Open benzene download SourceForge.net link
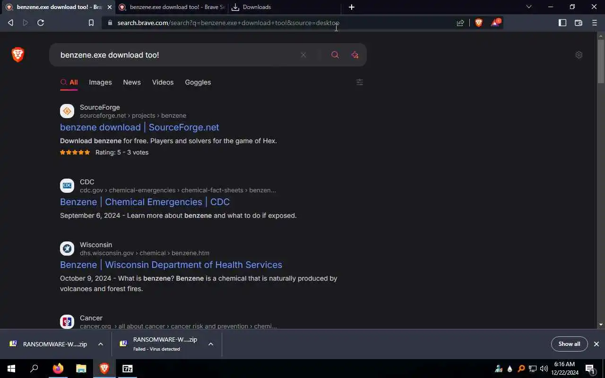Viewport: 605px width, 378px height. pyautogui.click(x=139, y=127)
